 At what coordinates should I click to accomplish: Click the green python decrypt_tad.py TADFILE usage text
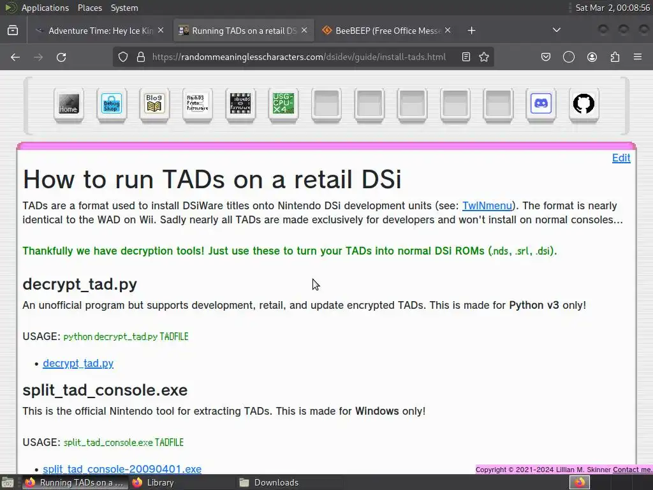pyautogui.click(x=126, y=337)
